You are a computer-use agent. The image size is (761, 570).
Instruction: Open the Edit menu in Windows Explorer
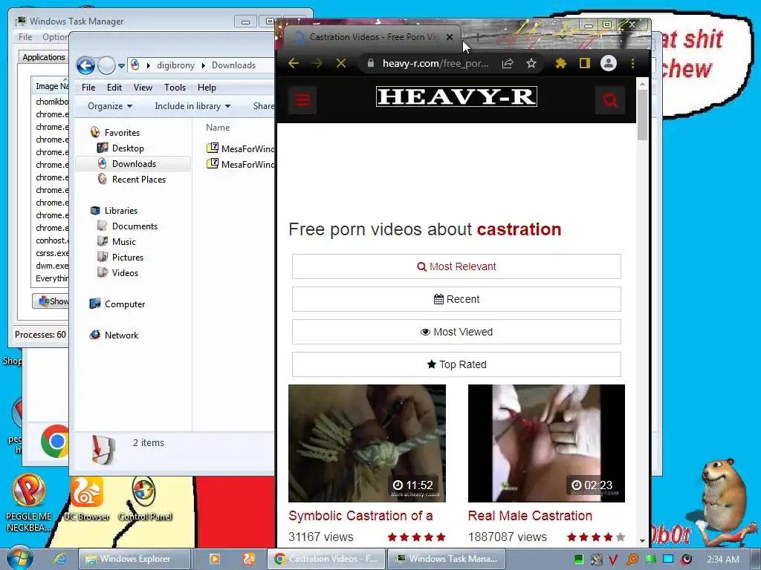[x=114, y=88]
